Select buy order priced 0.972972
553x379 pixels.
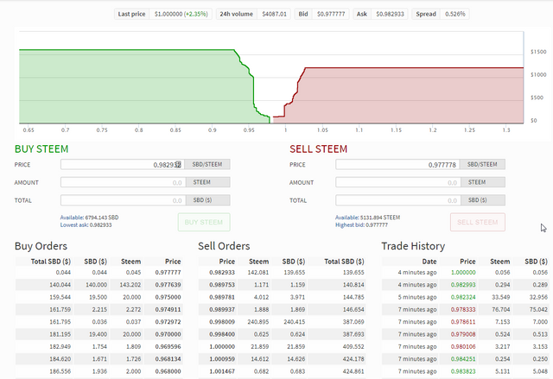(99, 321)
